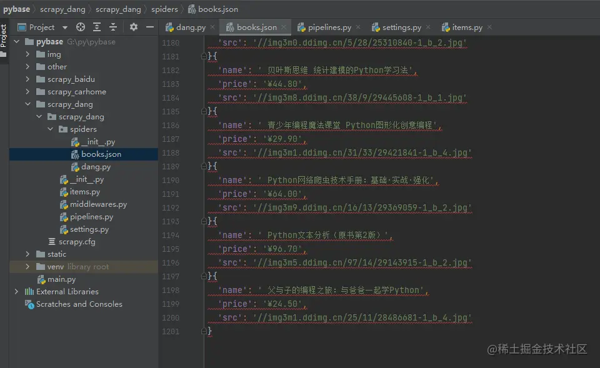Close the dang.py tab
Image resolution: width=600 pixels, height=368 pixels.
[212, 27]
